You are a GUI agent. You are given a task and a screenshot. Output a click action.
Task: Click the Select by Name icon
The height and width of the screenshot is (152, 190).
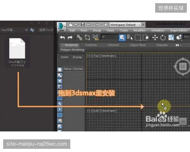[130, 37]
